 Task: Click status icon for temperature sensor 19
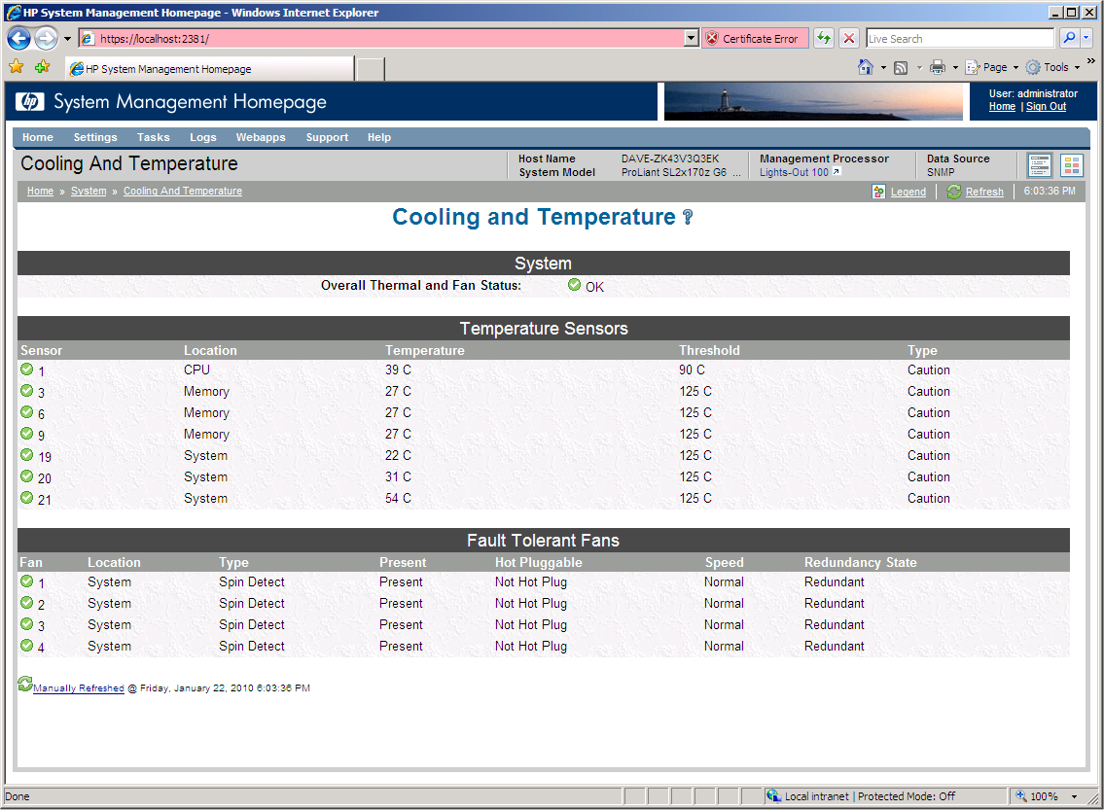27,455
